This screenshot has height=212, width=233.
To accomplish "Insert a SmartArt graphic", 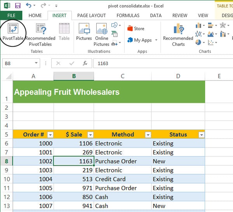I will click(114, 34).
